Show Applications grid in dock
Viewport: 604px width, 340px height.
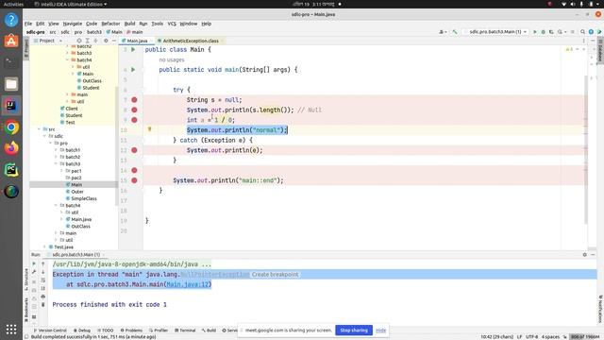click(x=11, y=329)
